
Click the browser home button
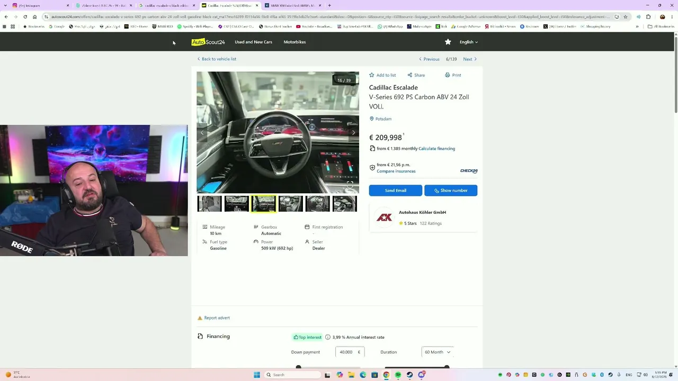[35, 17]
